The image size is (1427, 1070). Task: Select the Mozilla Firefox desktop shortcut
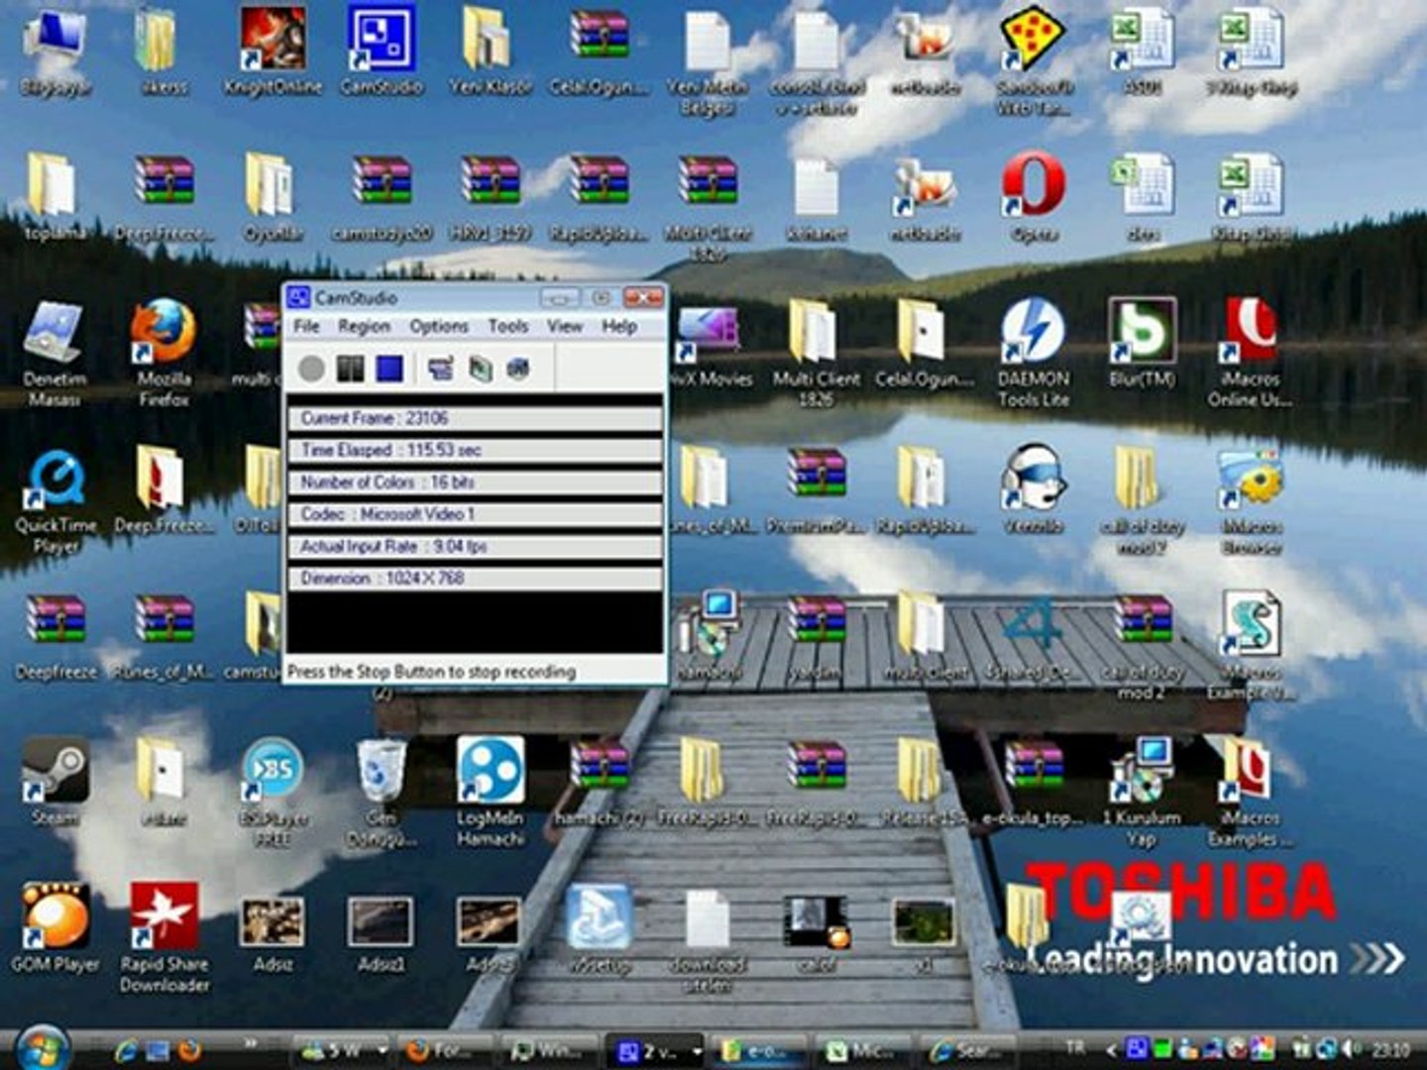pos(164,353)
